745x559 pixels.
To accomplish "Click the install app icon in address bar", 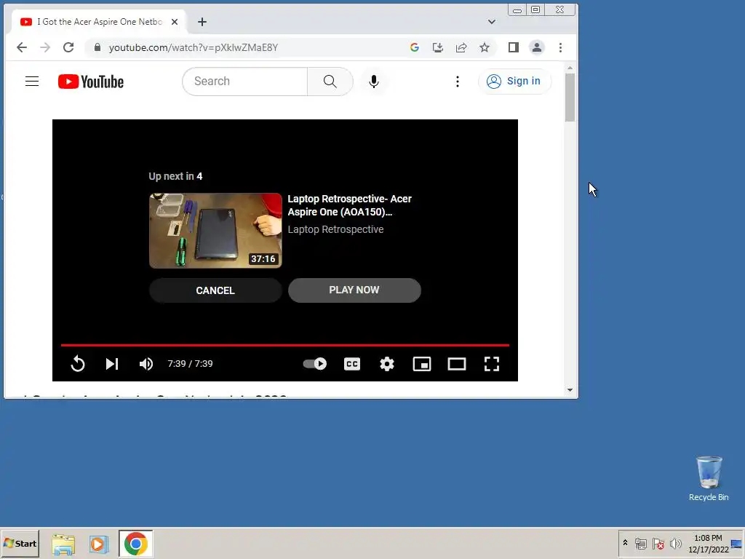I will (x=437, y=47).
